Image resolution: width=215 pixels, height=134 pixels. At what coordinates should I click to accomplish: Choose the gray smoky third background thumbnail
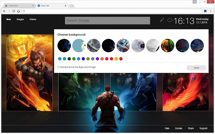[94, 46]
